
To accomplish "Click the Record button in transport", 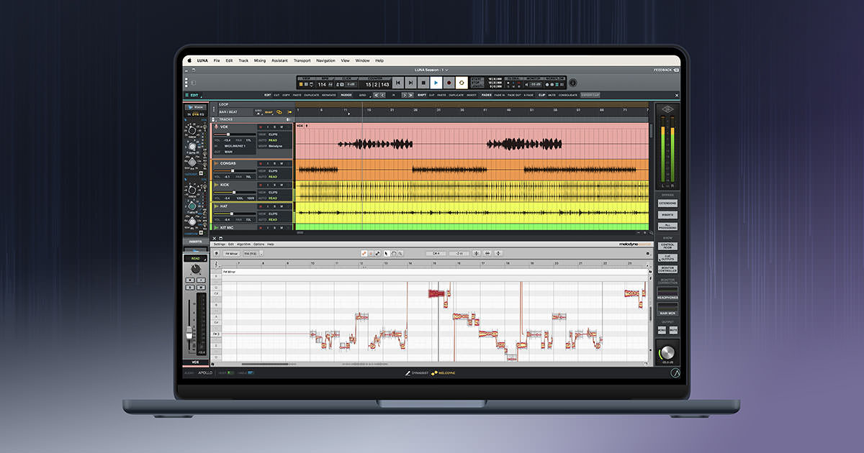I will [448, 83].
